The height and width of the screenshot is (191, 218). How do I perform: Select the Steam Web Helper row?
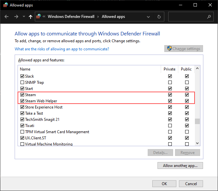click(41, 101)
